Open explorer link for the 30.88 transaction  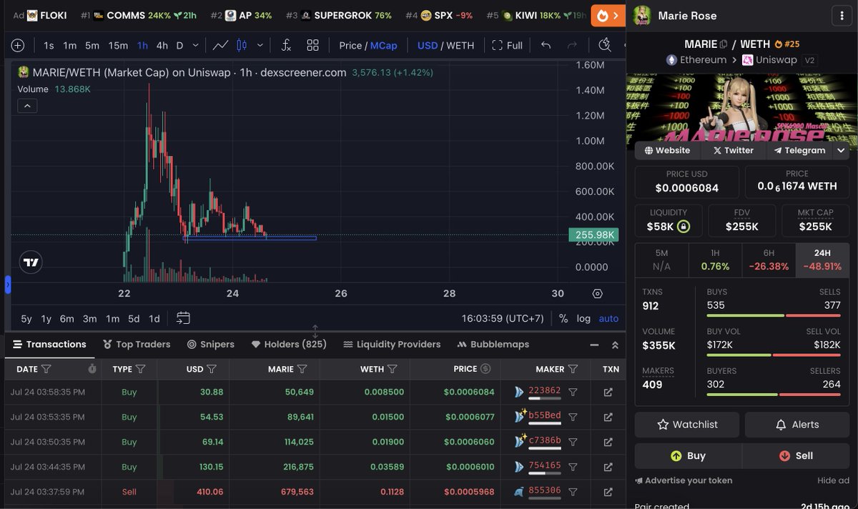[608, 392]
